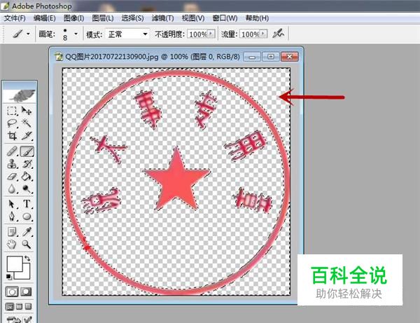Select the Rectangular Marquee tool
Image resolution: width=420 pixels, height=323 pixels.
click(x=12, y=111)
